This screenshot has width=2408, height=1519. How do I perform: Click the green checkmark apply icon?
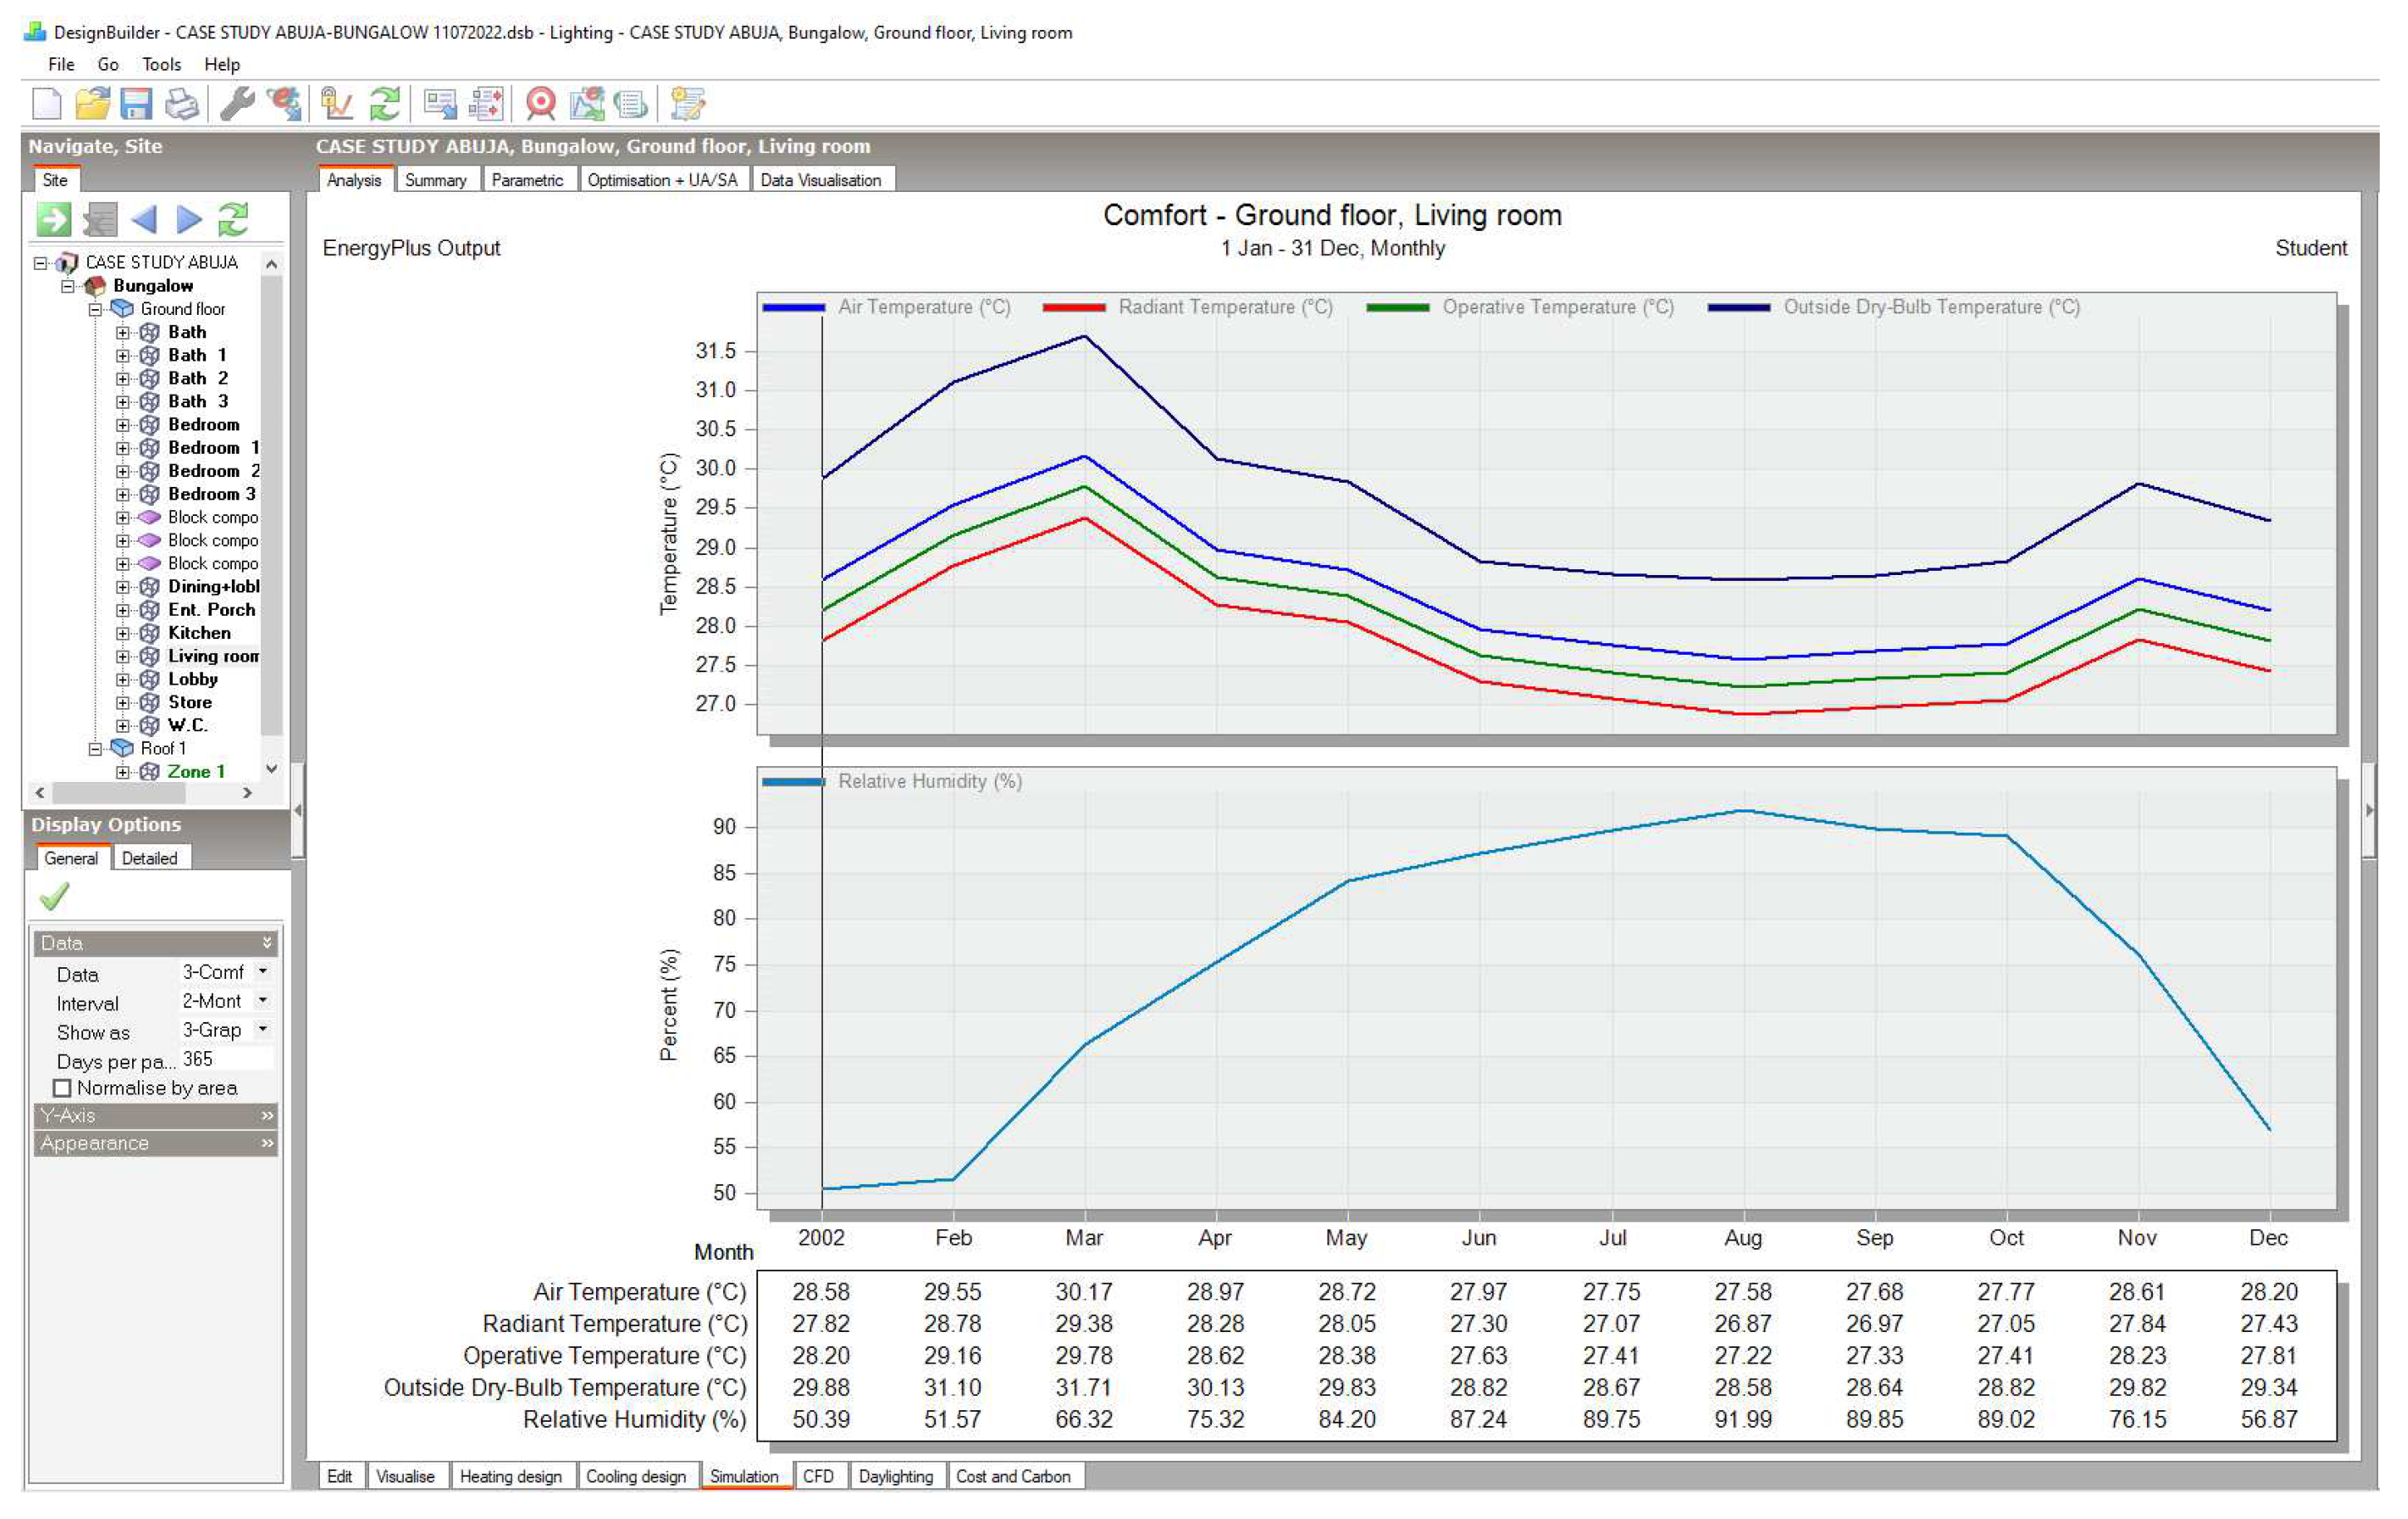coord(54,896)
